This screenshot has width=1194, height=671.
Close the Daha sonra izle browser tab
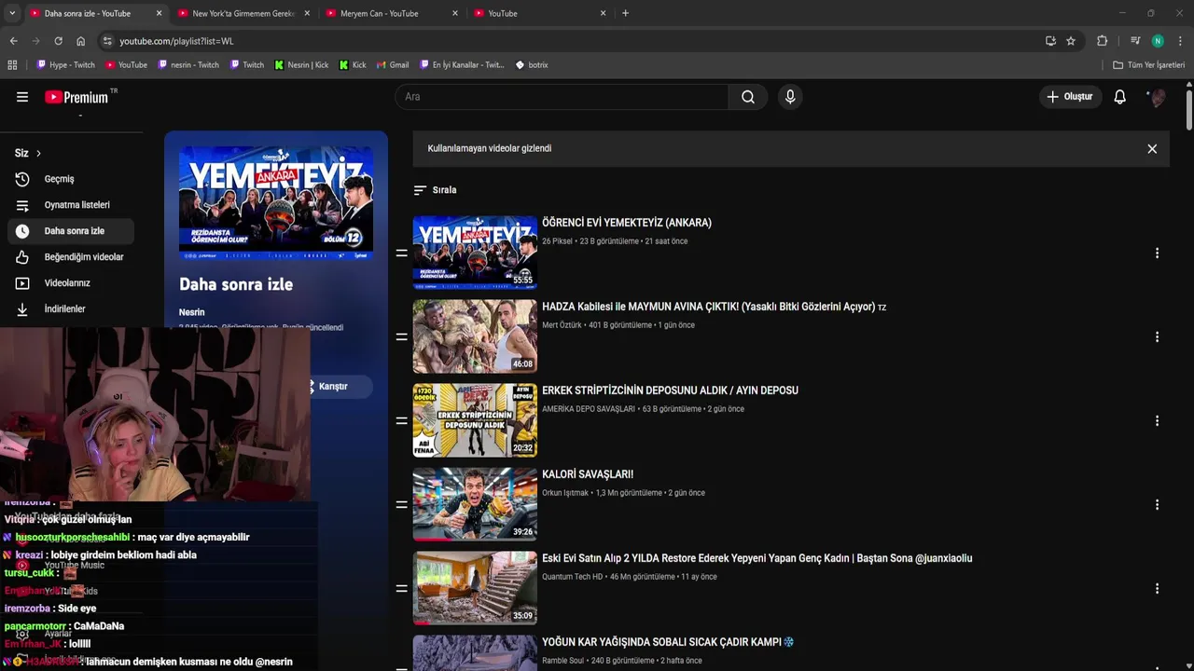click(159, 13)
